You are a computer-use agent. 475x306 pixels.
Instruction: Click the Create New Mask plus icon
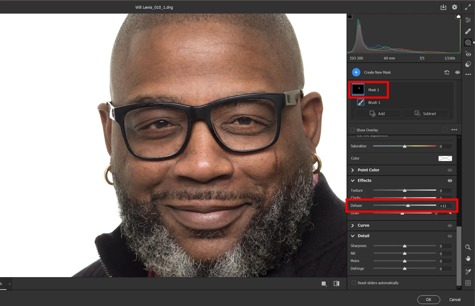point(356,72)
